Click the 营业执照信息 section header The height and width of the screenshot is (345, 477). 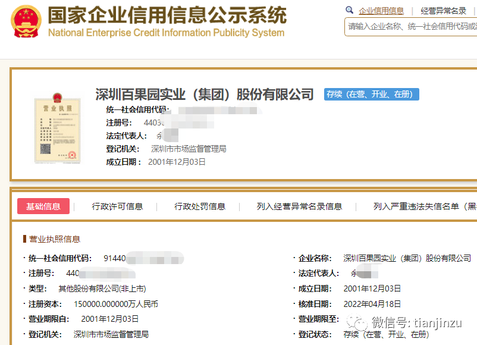[54, 239]
